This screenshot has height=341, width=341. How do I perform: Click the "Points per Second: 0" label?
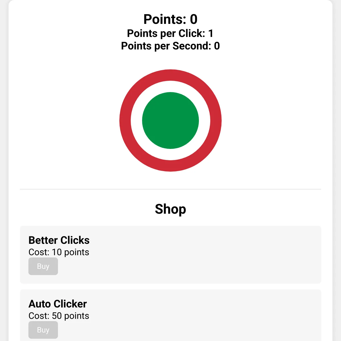(170, 46)
